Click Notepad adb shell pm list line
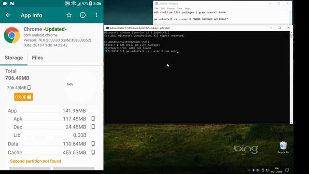309x174 pixels. tap(190, 12)
